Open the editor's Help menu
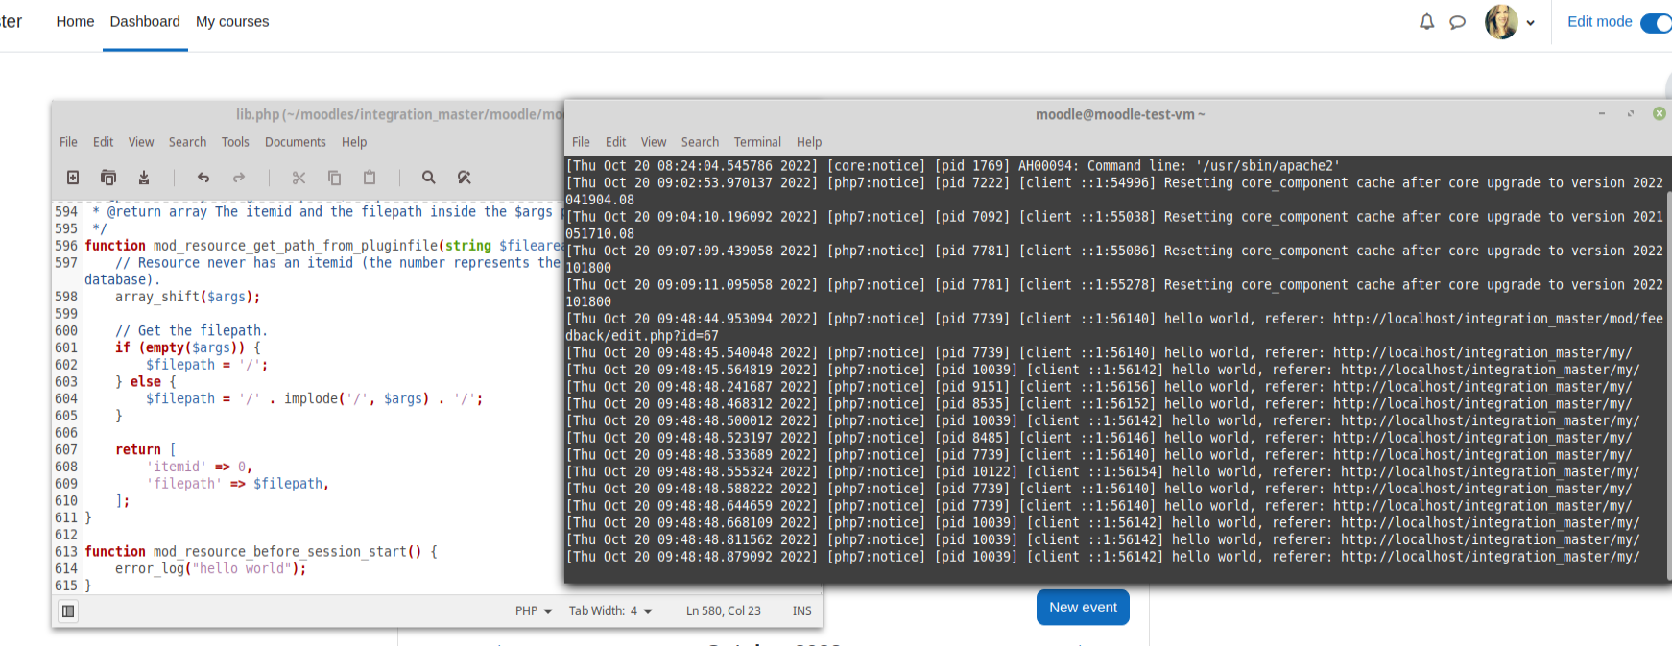The width and height of the screenshot is (1672, 646). coord(354,142)
